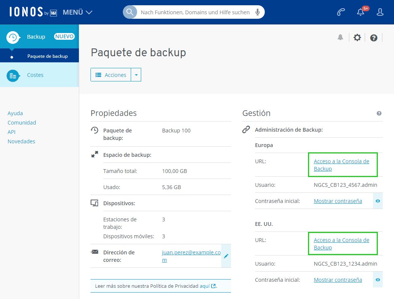394x299 pixels.
Task: Click the NUEVO badge in sidebar
Action: tap(64, 36)
